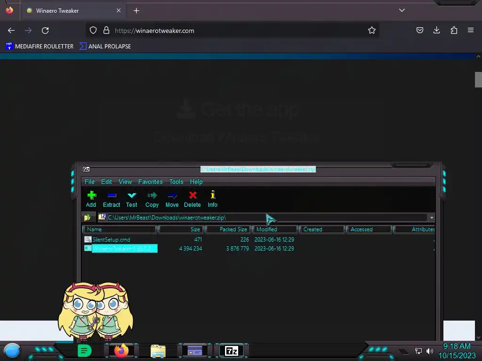
Task: Bookmark this page with the star icon
Action: pyautogui.click(x=372, y=31)
